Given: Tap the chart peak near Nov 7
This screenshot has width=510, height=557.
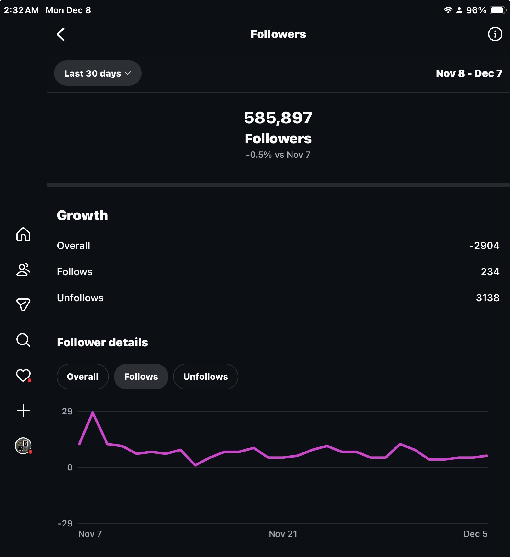Looking at the screenshot, I should (x=93, y=412).
